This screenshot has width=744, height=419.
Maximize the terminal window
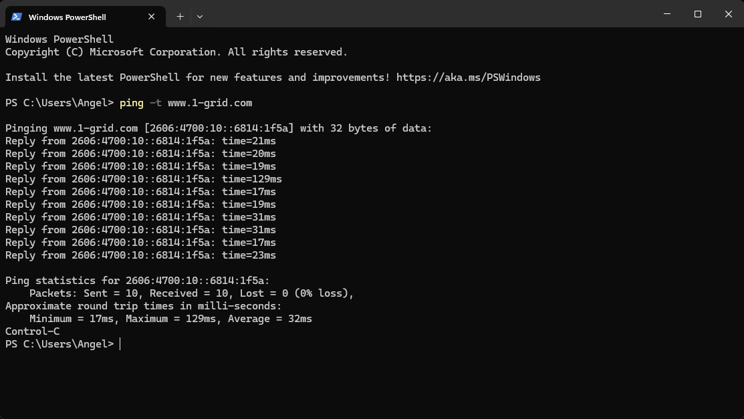697,14
